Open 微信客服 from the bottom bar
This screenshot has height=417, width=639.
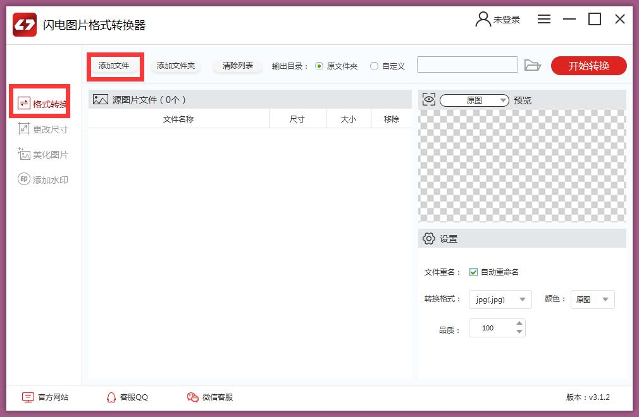[212, 397]
